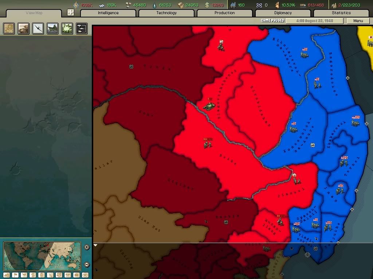373x279 pixels.
Task: Select the land units tank icon
Action: point(23,28)
